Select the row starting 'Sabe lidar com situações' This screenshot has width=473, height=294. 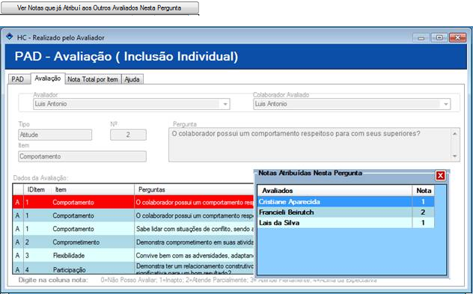(x=134, y=229)
